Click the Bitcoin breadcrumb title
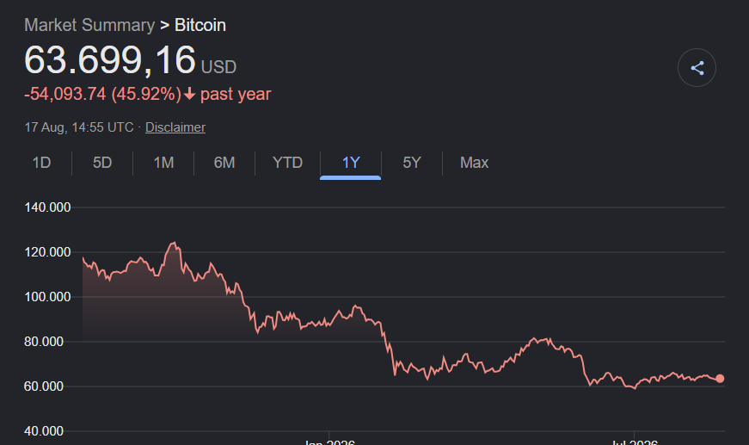Image resolution: width=749 pixels, height=445 pixels. coord(200,25)
